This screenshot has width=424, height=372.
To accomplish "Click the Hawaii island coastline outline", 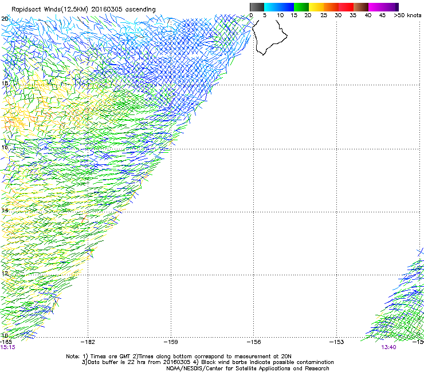I will [270, 37].
